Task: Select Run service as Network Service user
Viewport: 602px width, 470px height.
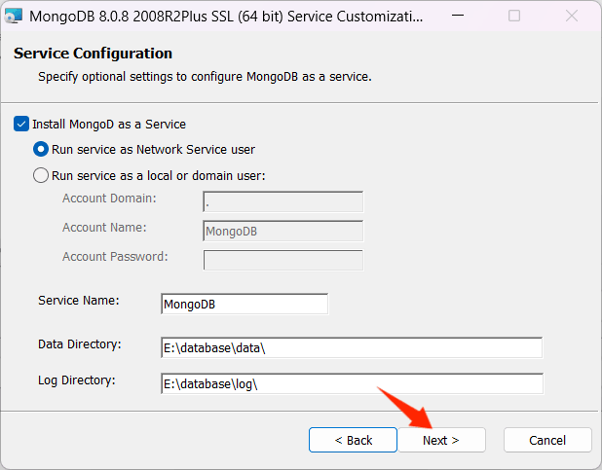Action: [41, 149]
